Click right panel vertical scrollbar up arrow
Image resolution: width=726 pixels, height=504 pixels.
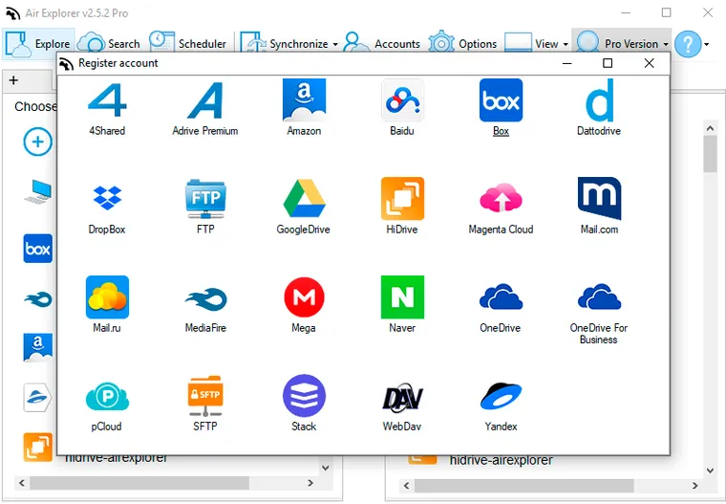click(x=711, y=128)
